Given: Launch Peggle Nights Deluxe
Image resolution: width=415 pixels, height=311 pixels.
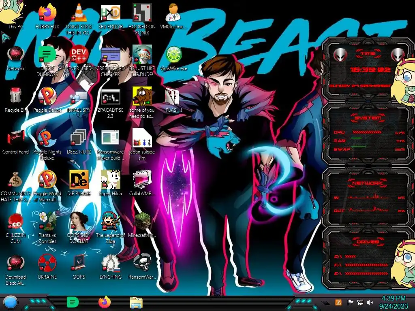Looking at the screenshot, I should click(x=47, y=145).
